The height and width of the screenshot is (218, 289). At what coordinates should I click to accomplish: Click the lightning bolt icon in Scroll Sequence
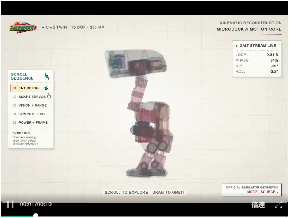[x=47, y=76]
